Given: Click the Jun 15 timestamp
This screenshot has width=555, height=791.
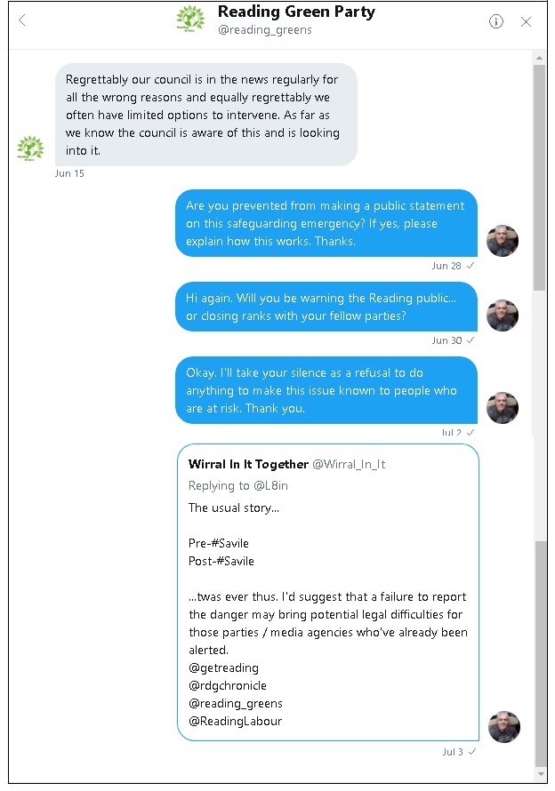Looking at the screenshot, I should click(x=69, y=173).
